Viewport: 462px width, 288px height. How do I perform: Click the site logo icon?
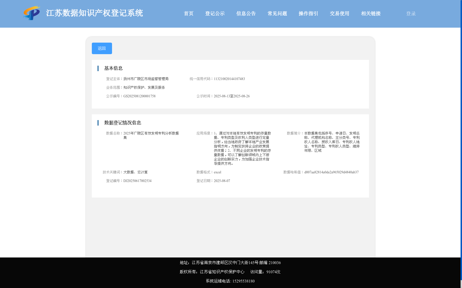point(32,13)
